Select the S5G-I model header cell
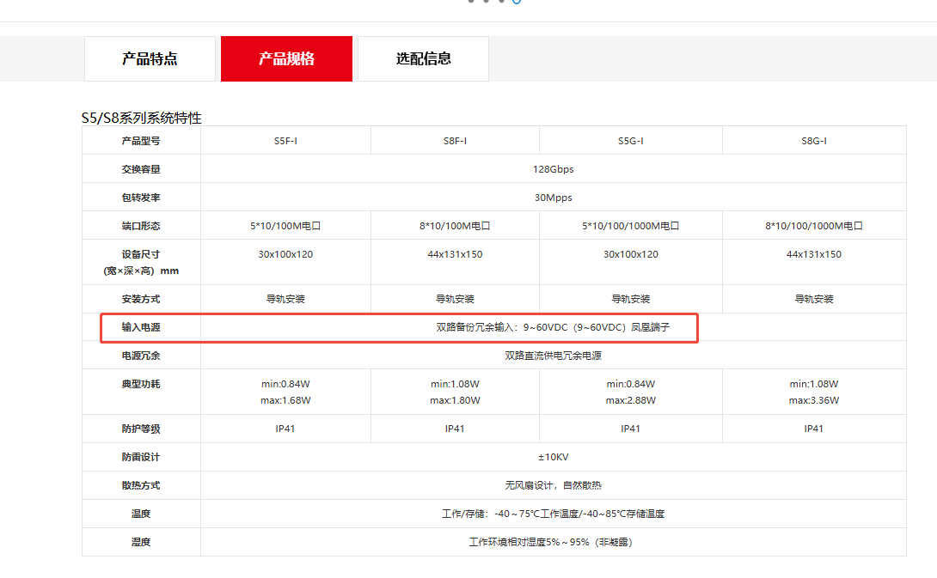 tap(630, 141)
